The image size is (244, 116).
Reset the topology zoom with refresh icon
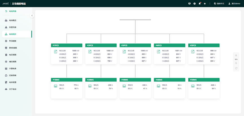pos(236,68)
